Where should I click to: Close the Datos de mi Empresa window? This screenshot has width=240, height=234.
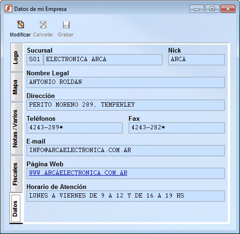pyautogui.click(x=228, y=9)
